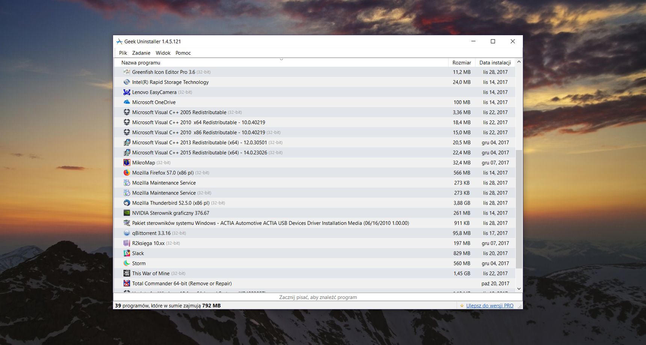646x345 pixels.
Task: Click the This War of Mine icon
Action: [127, 273]
